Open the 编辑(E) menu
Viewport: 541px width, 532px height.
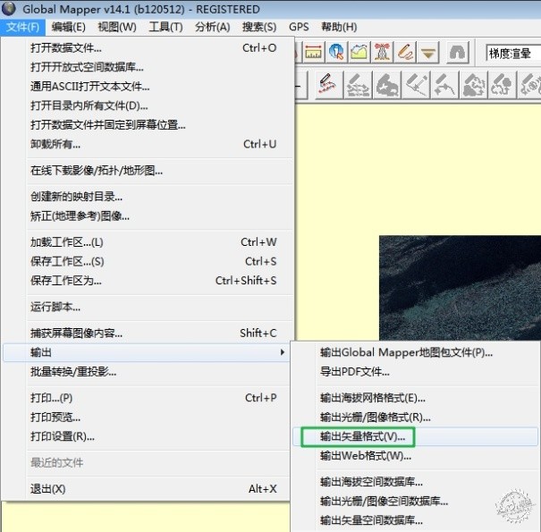tap(68, 27)
